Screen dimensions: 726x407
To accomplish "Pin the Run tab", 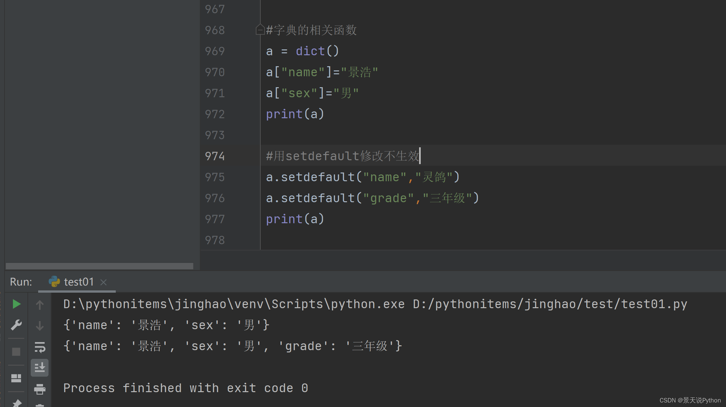I will click(16, 403).
